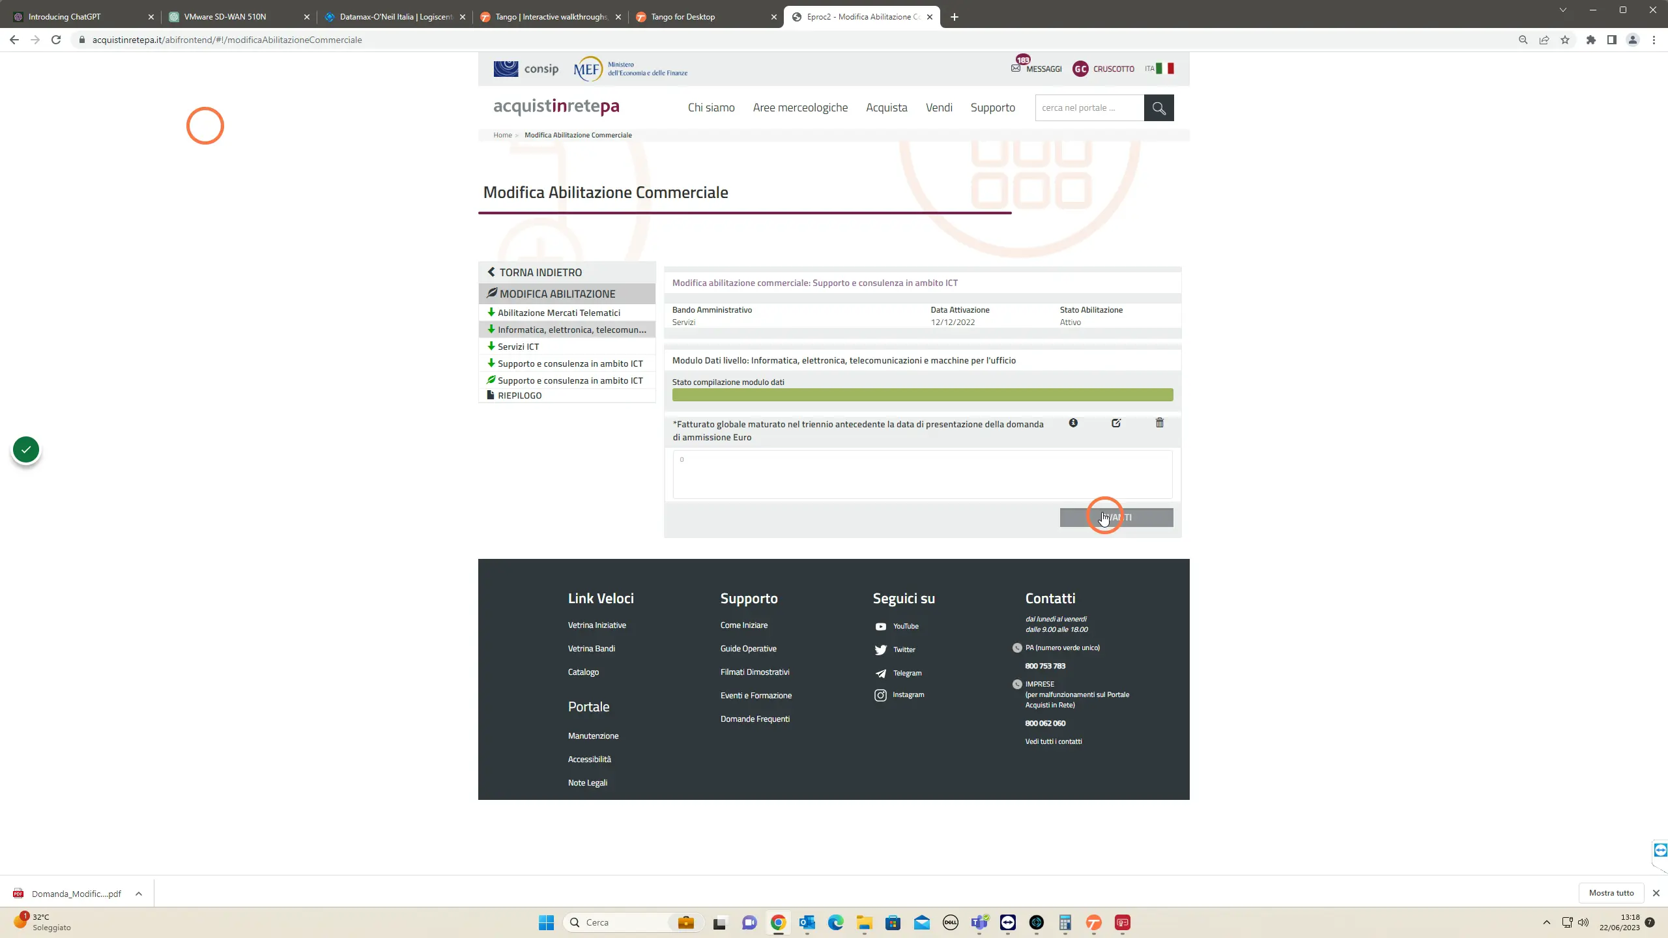1668x938 pixels.
Task: Show hidden system tray icons chevron
Action: [1546, 922]
